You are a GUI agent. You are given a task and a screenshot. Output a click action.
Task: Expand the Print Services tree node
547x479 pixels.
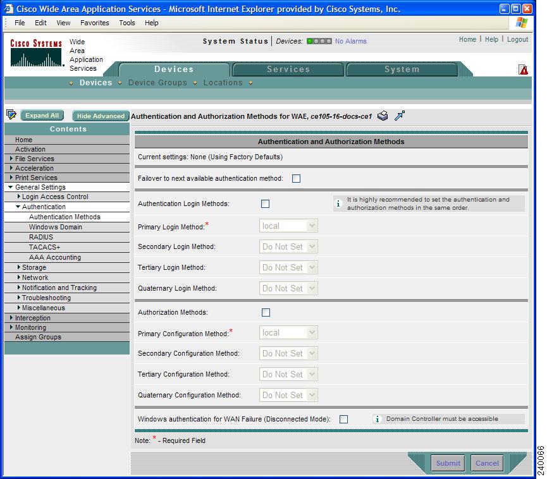pos(11,177)
